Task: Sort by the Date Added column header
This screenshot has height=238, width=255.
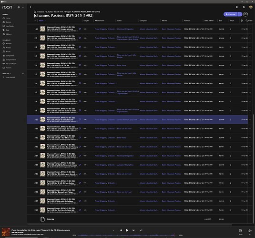Action: coord(209,20)
